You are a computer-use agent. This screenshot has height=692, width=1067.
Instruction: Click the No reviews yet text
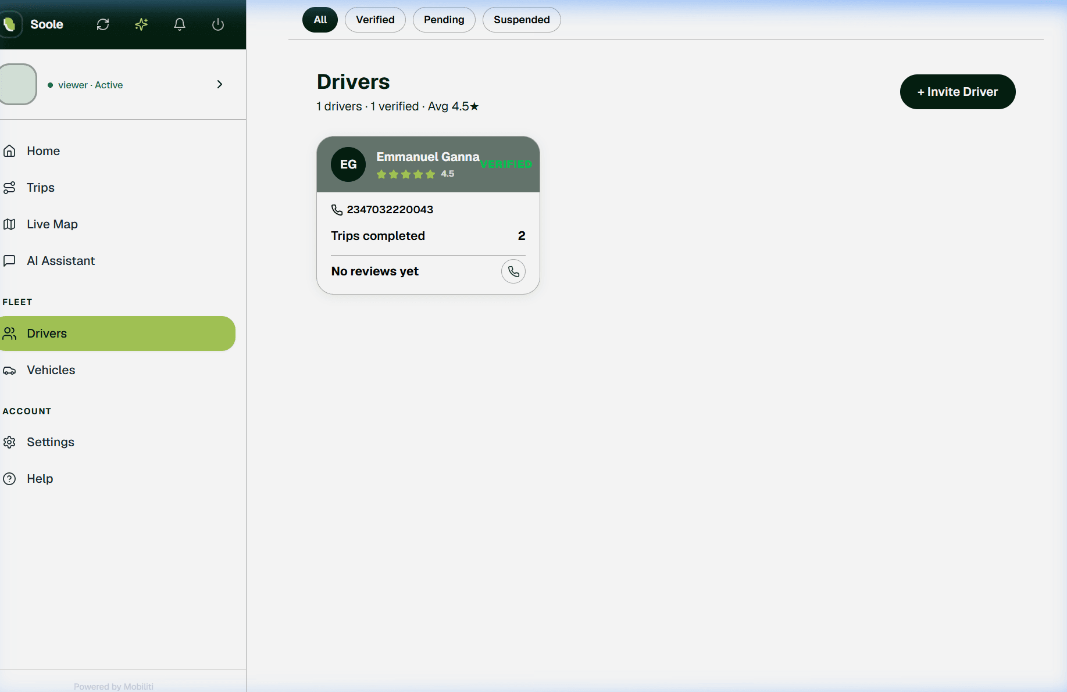click(374, 271)
